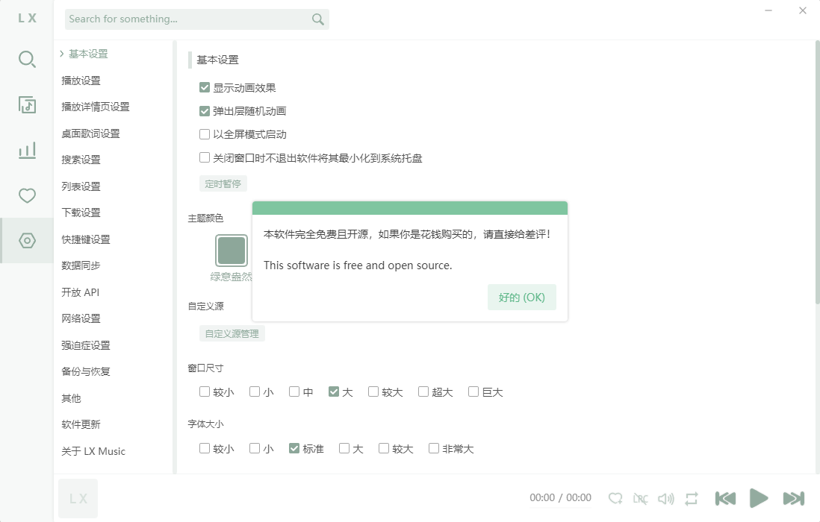Select the 较大 window size option
This screenshot has width=820, height=522.
click(373, 392)
